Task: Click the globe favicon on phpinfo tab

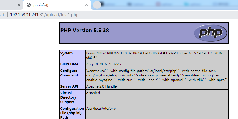Action: [x=29, y=5]
